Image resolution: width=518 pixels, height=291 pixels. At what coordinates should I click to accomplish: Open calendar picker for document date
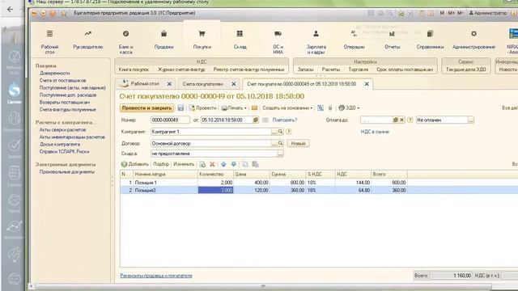coord(256,120)
